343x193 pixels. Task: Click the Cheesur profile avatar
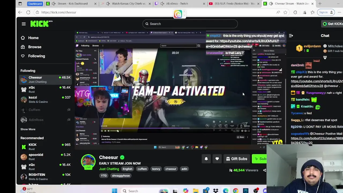(x=88, y=161)
